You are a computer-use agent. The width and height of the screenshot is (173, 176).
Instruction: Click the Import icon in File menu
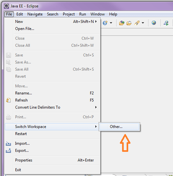(8, 143)
